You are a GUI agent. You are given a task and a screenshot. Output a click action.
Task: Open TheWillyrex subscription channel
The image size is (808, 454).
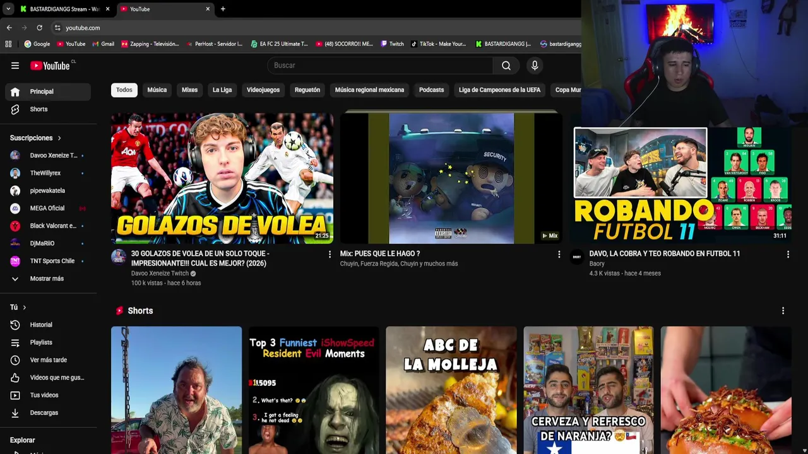pos(48,173)
